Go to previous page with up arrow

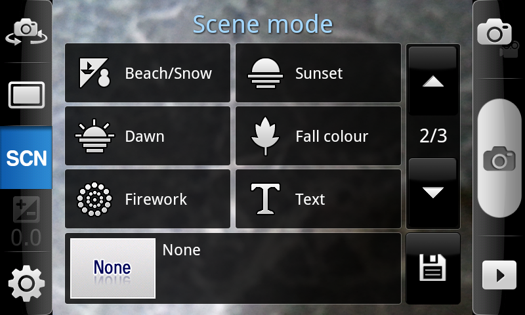(432, 81)
